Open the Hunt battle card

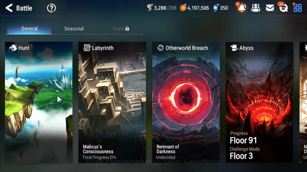pyautogui.click(x=39, y=102)
